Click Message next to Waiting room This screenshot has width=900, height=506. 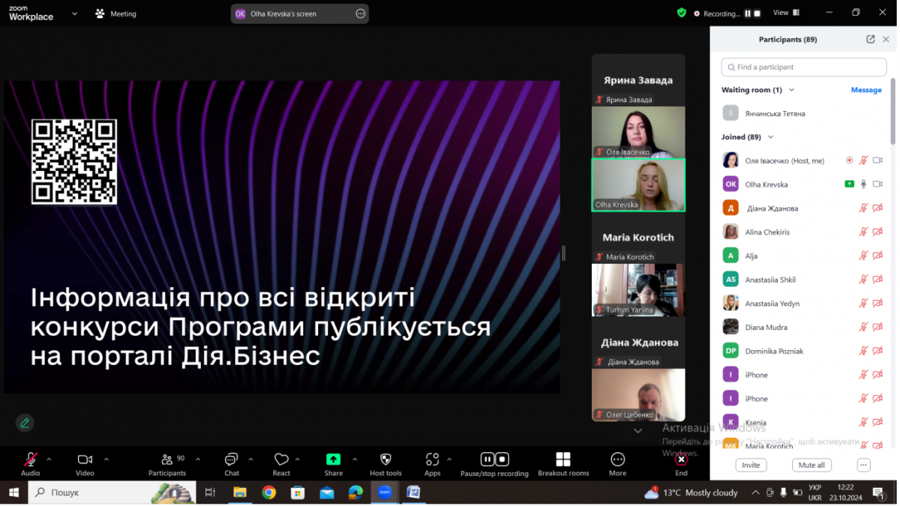[x=866, y=90]
